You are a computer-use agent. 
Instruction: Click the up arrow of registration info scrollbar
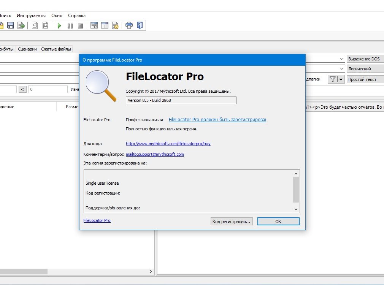[296, 174]
